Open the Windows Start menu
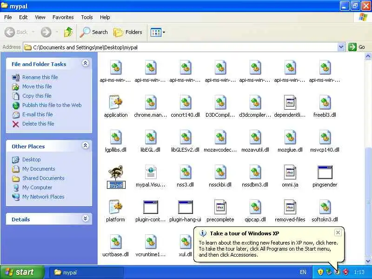The height and width of the screenshot is (279, 372). [x=22, y=272]
